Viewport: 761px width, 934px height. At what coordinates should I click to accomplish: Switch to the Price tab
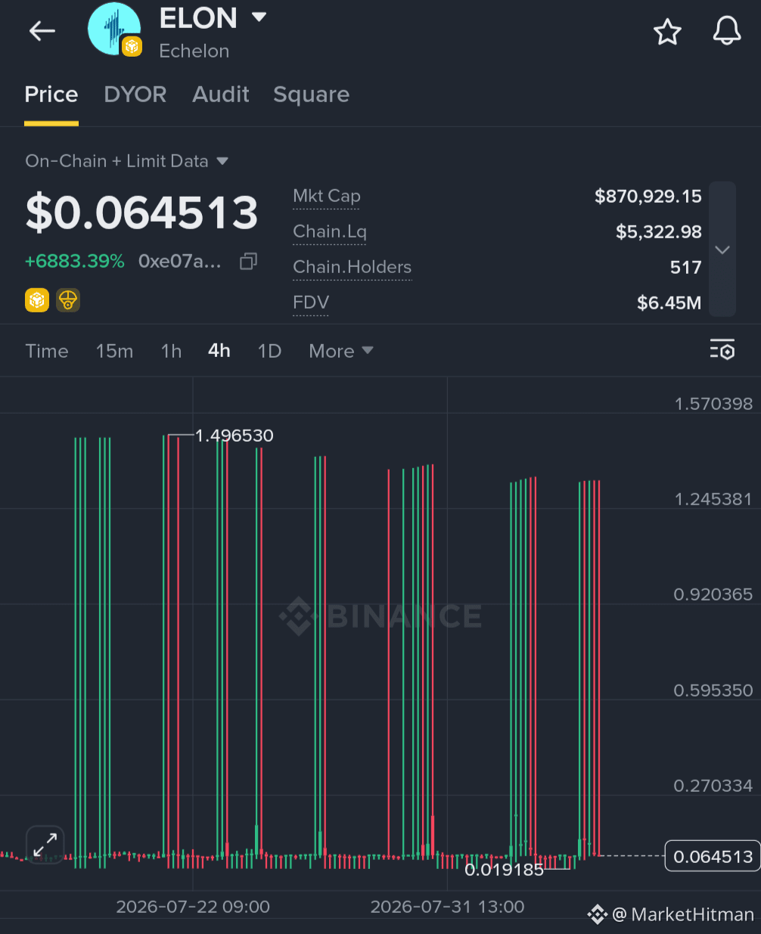pos(51,95)
